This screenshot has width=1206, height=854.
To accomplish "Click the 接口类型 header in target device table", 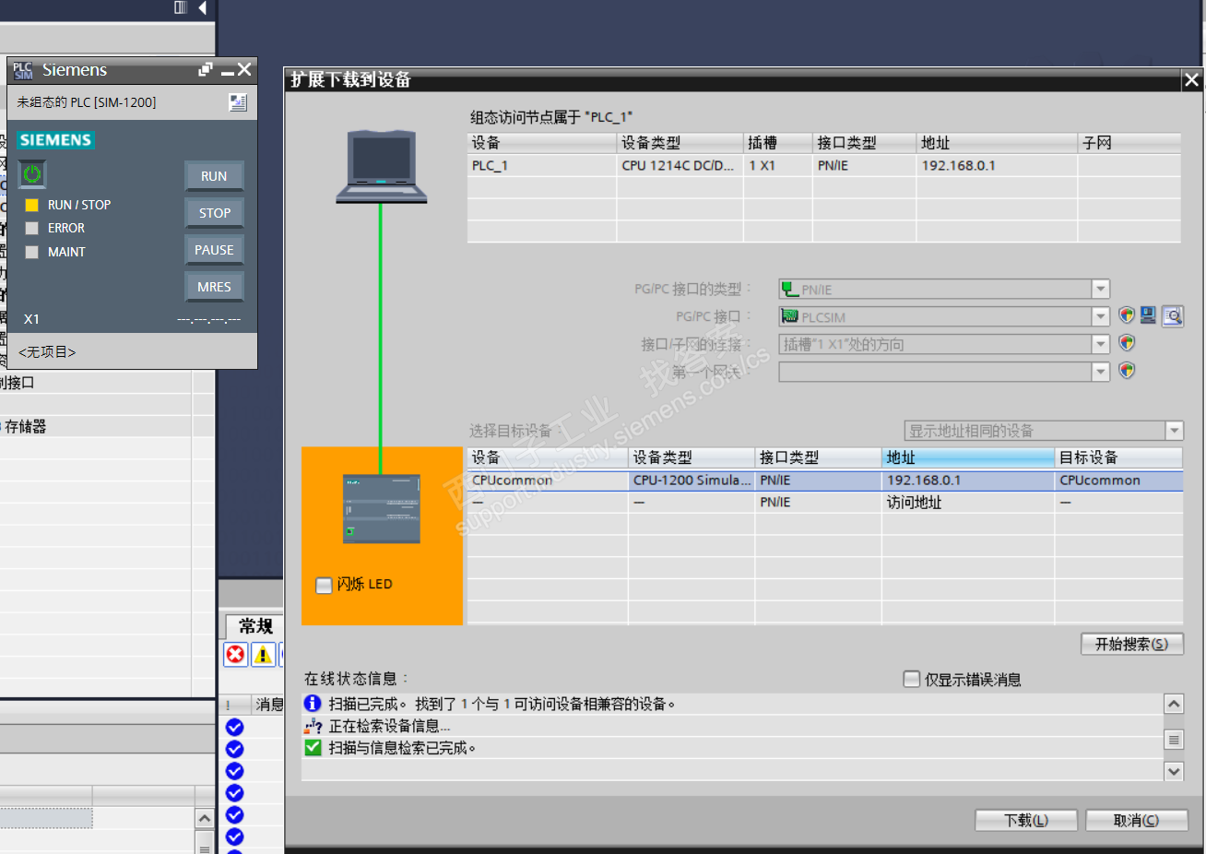I will click(818, 457).
